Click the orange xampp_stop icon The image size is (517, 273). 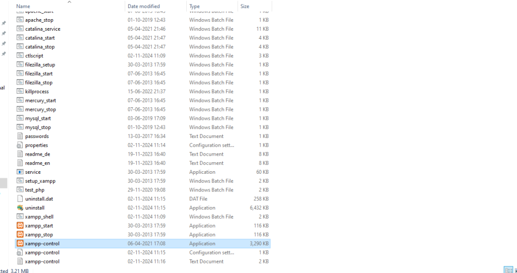point(20,235)
